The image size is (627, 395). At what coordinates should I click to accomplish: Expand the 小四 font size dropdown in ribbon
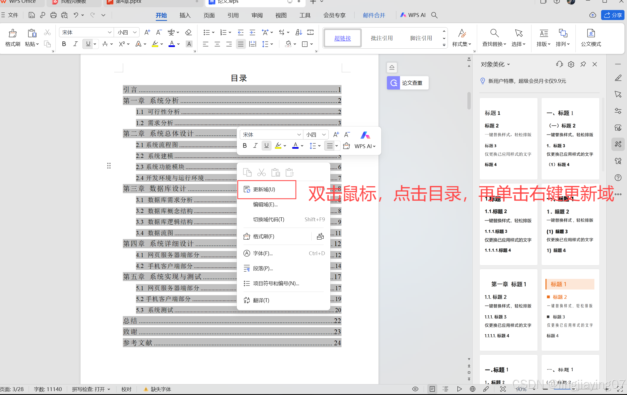coord(135,33)
